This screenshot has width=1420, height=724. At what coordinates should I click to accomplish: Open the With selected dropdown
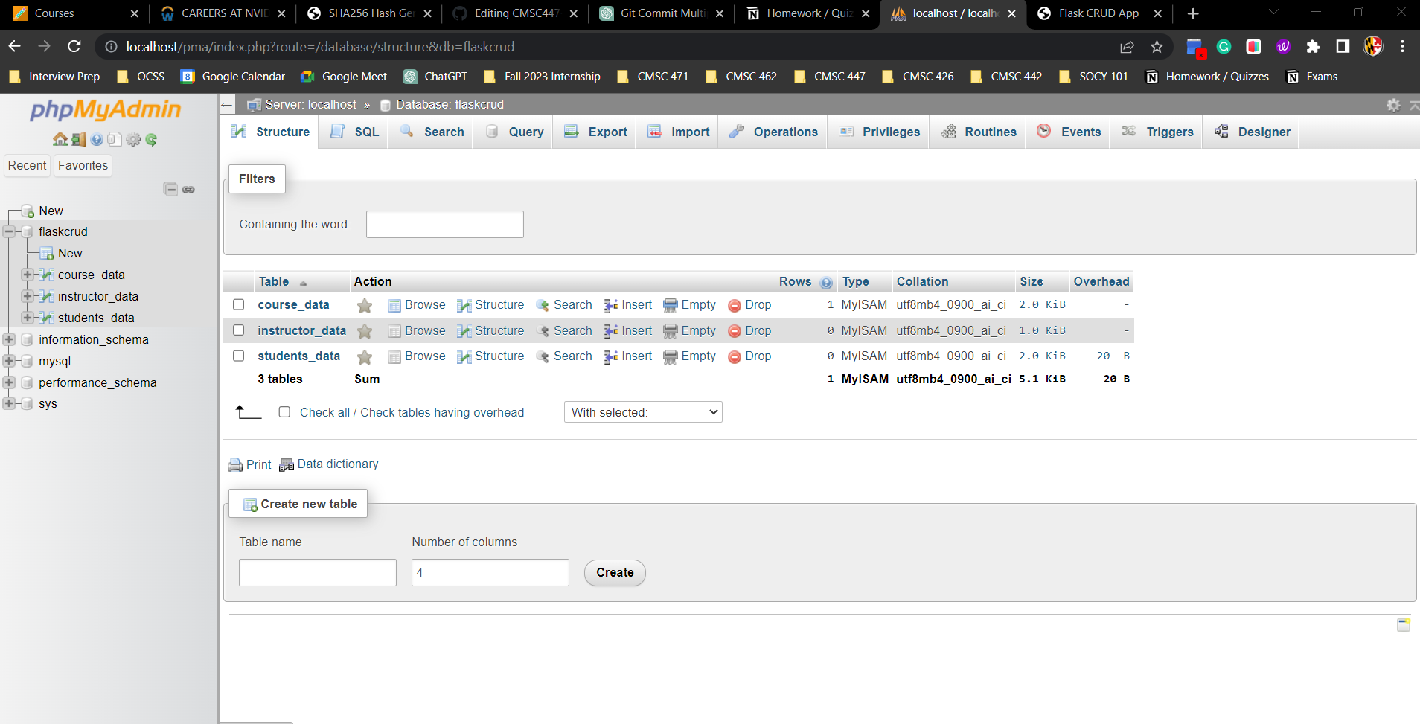(642, 411)
